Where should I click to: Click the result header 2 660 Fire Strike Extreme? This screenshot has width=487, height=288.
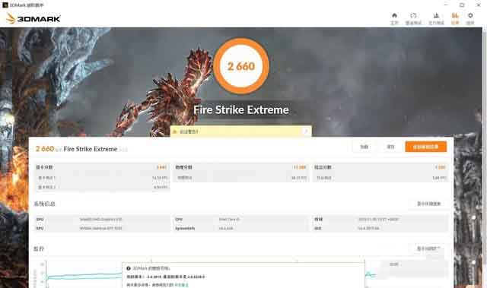point(76,149)
